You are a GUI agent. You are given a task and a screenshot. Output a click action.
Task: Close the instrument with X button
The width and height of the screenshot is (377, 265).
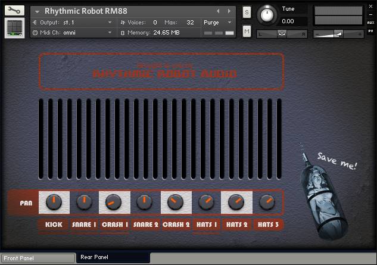coord(370,7)
